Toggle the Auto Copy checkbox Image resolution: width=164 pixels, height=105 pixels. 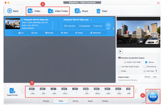coord(145,71)
